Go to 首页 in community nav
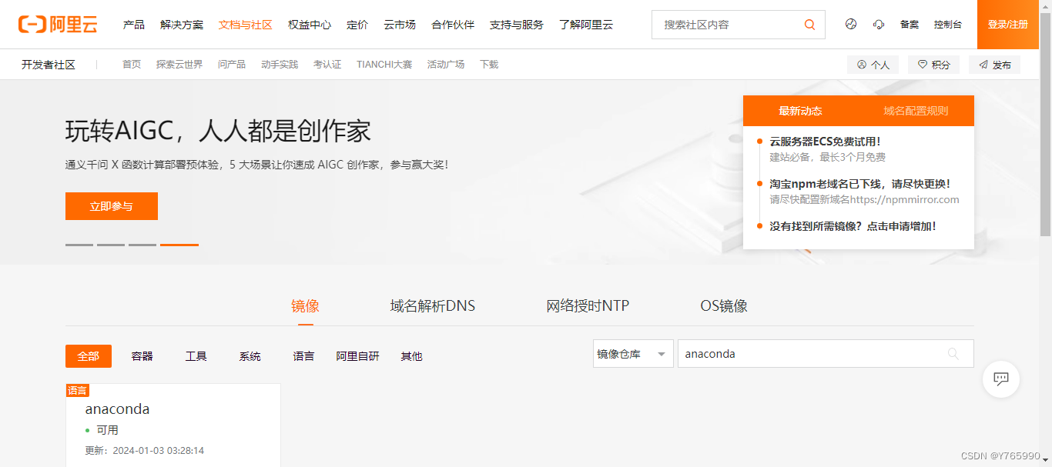 pos(132,65)
